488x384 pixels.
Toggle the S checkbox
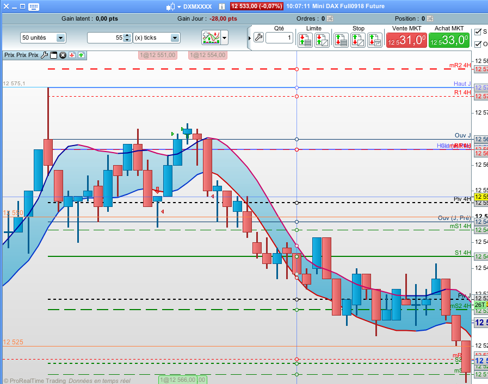[x=478, y=32]
